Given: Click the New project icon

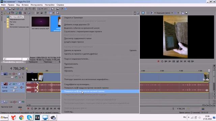Looking at the screenshot, I should pyautogui.click(x=6, y=9).
